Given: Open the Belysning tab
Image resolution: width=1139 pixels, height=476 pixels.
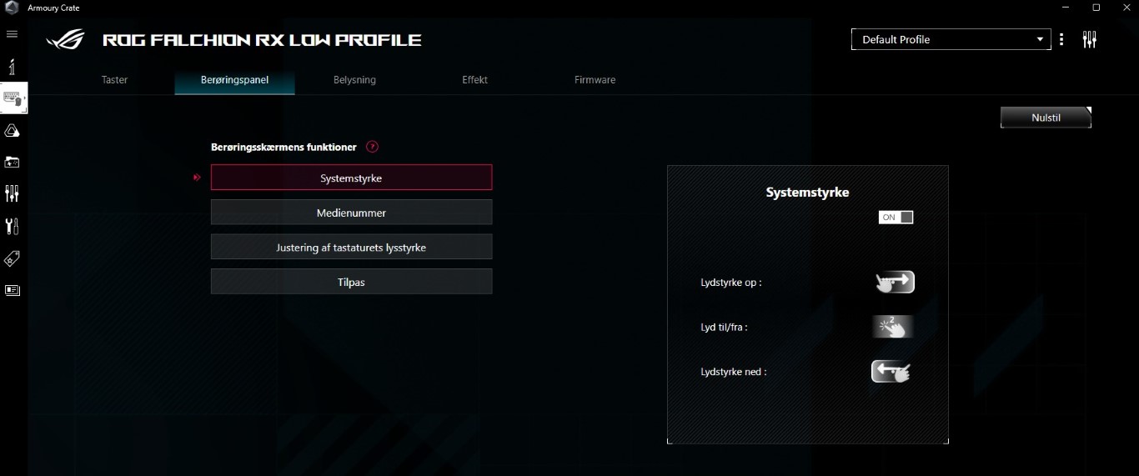Looking at the screenshot, I should click(355, 80).
